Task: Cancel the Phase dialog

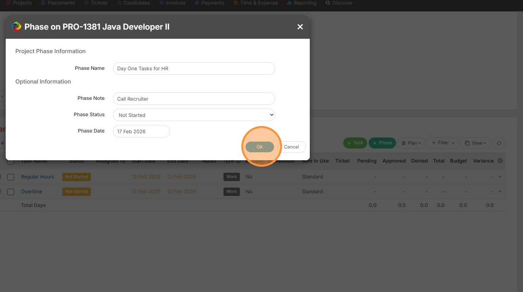Action: point(292,147)
